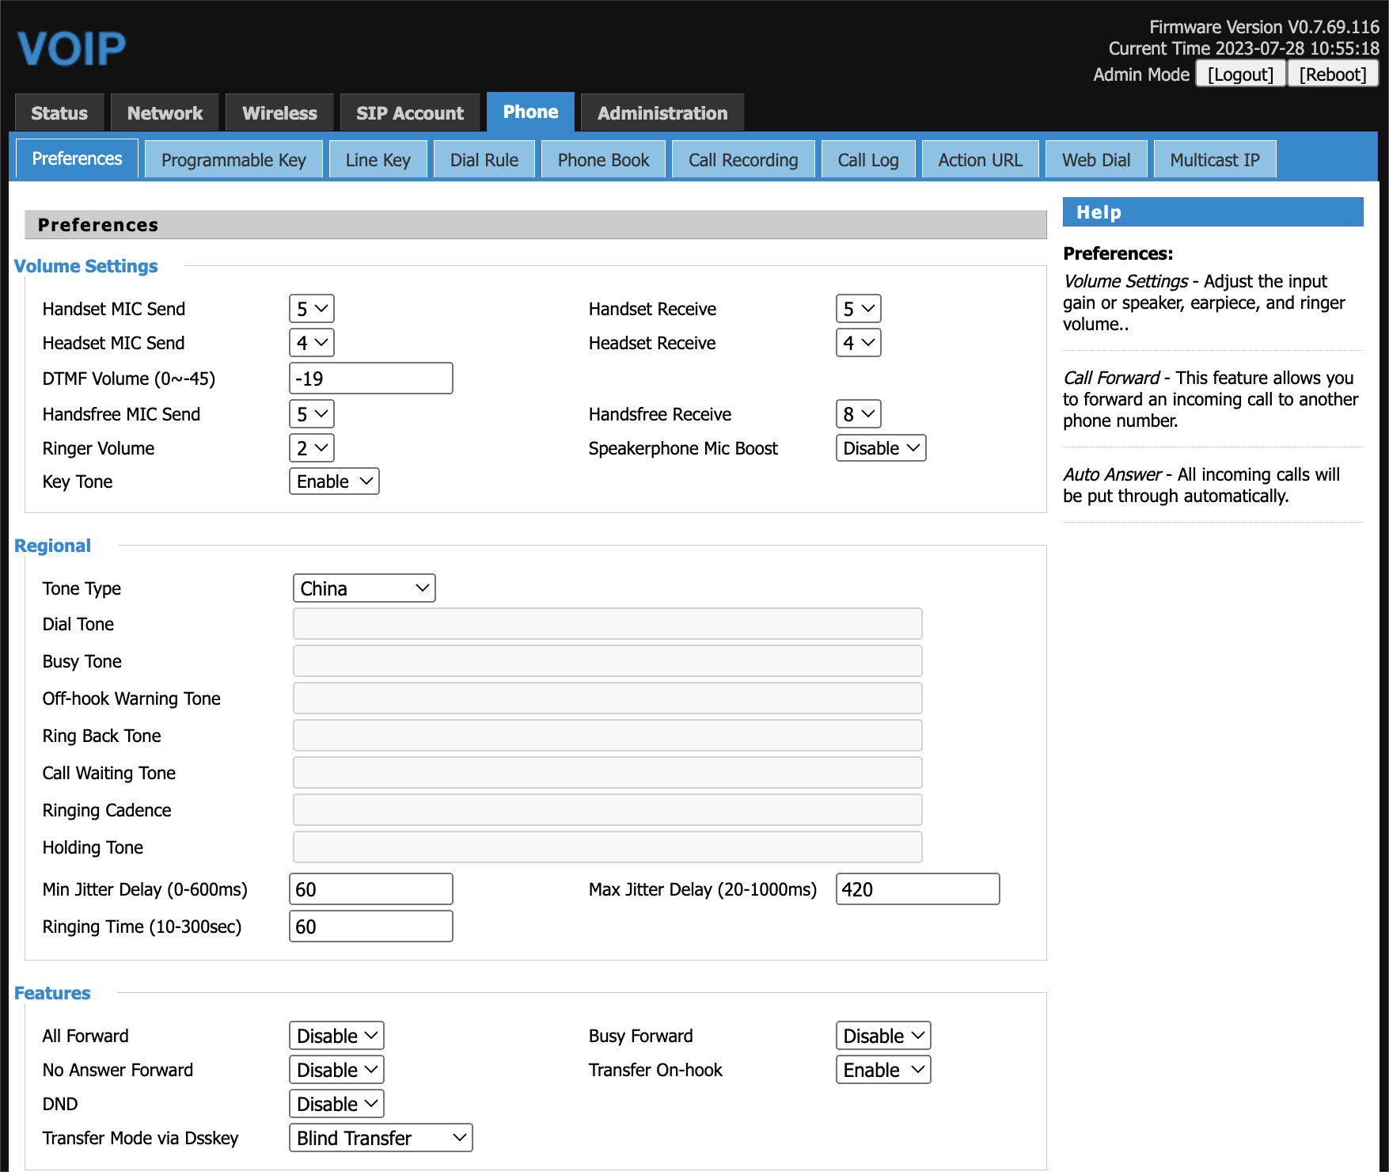
Task: Click the DTMF Volume input field
Action: [370, 379]
